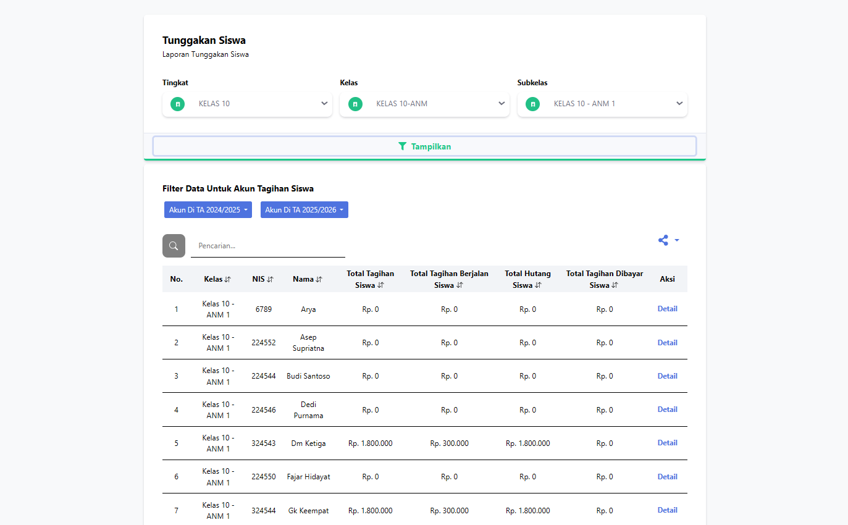Viewport: 848px width, 525px height.
Task: Open Akun Di TA 2025/2026 filter dropdown
Action: click(304, 210)
